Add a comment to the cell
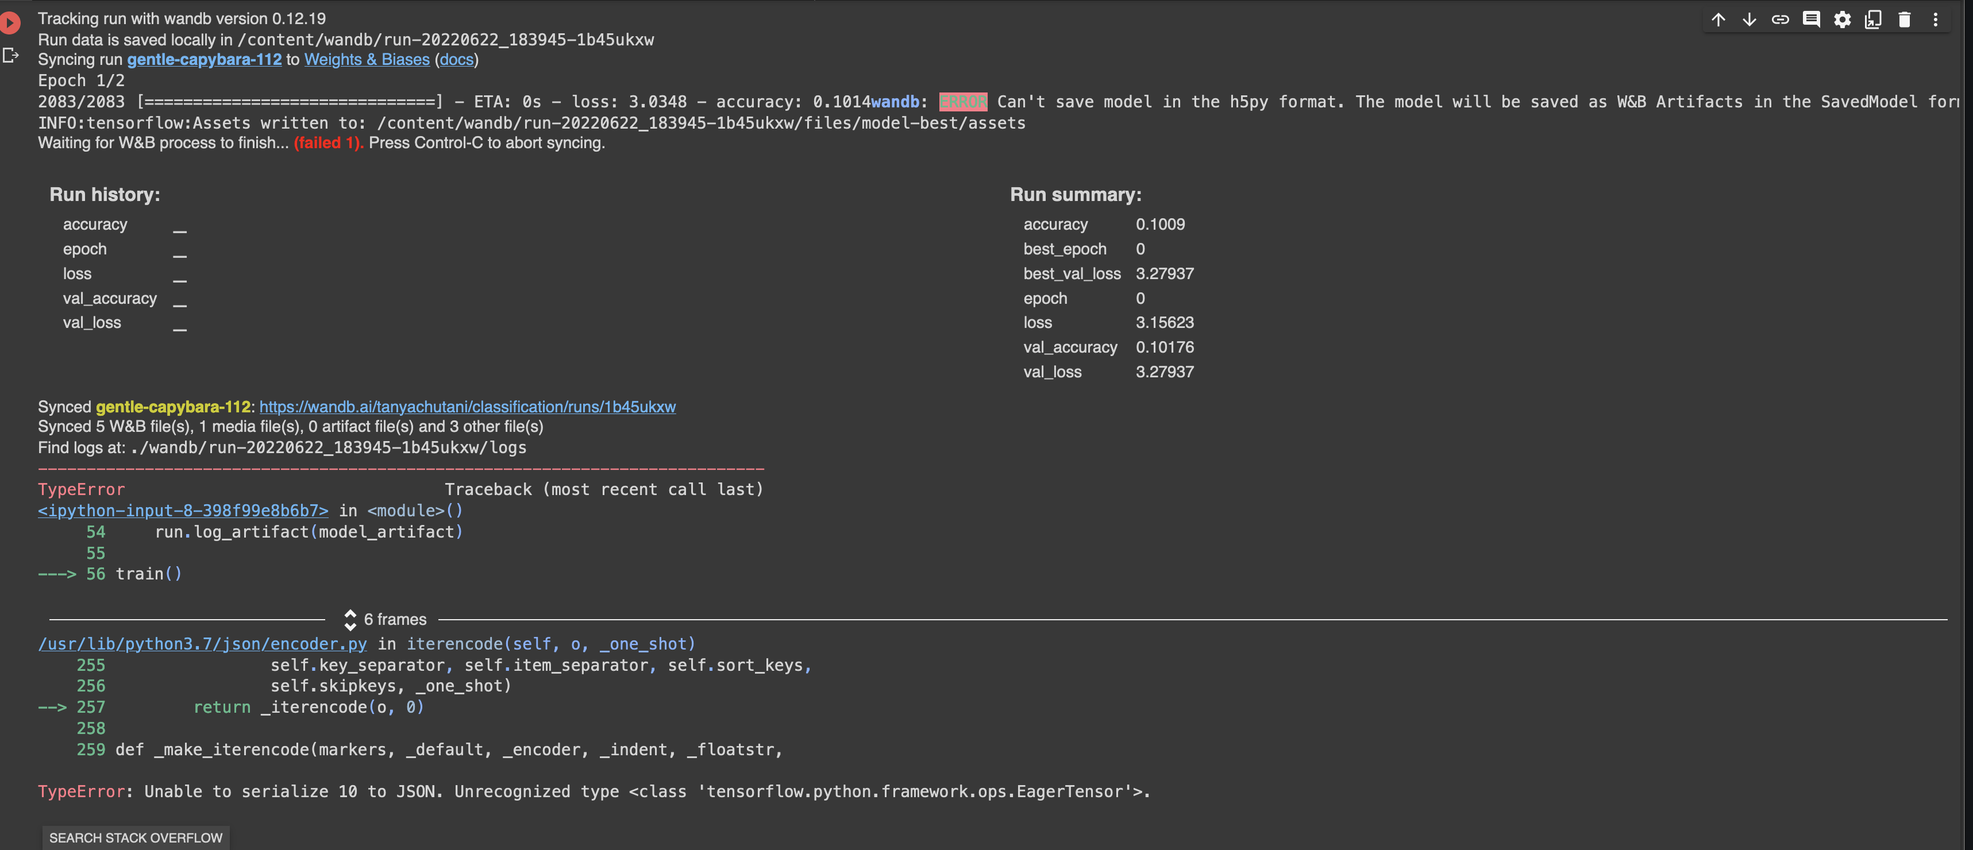1973x850 pixels. 1812,19
